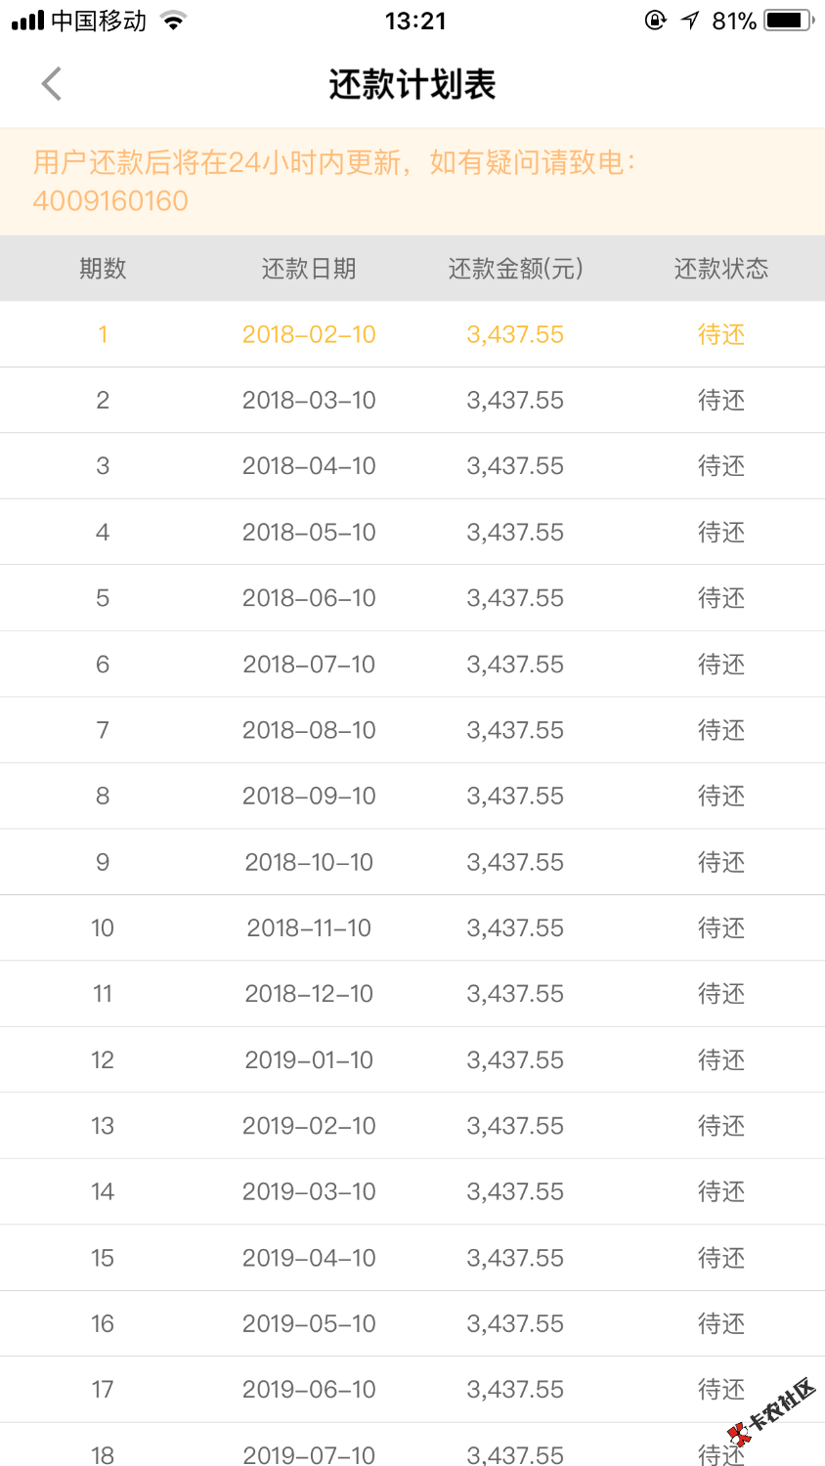This screenshot has height=1466, width=825.
Task: Tap the orange 待还 status of period 1
Action: coord(721,334)
